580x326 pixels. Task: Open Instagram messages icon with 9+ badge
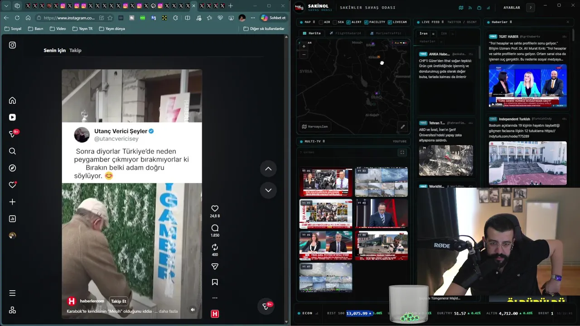(x=12, y=134)
